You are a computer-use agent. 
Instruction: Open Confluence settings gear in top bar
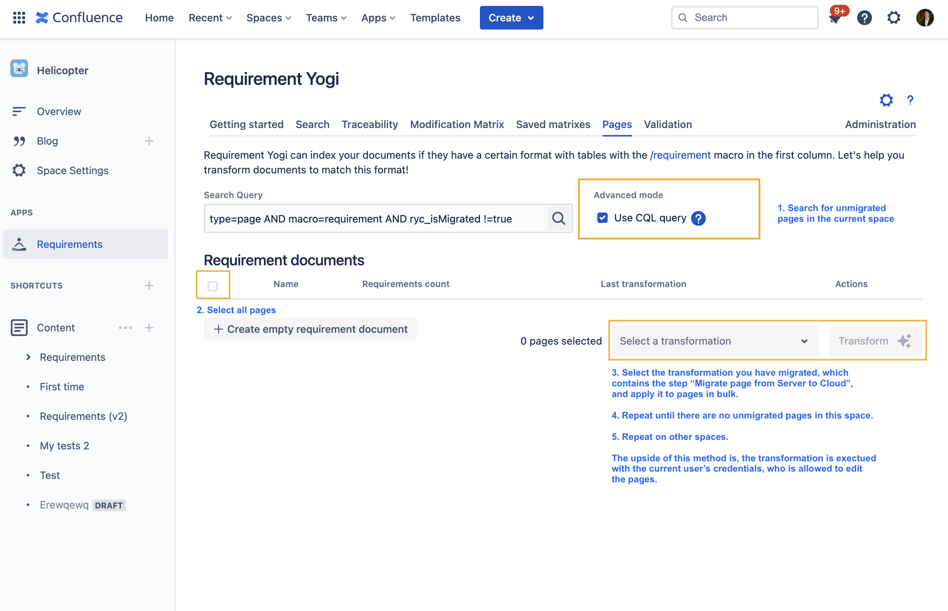tap(894, 18)
